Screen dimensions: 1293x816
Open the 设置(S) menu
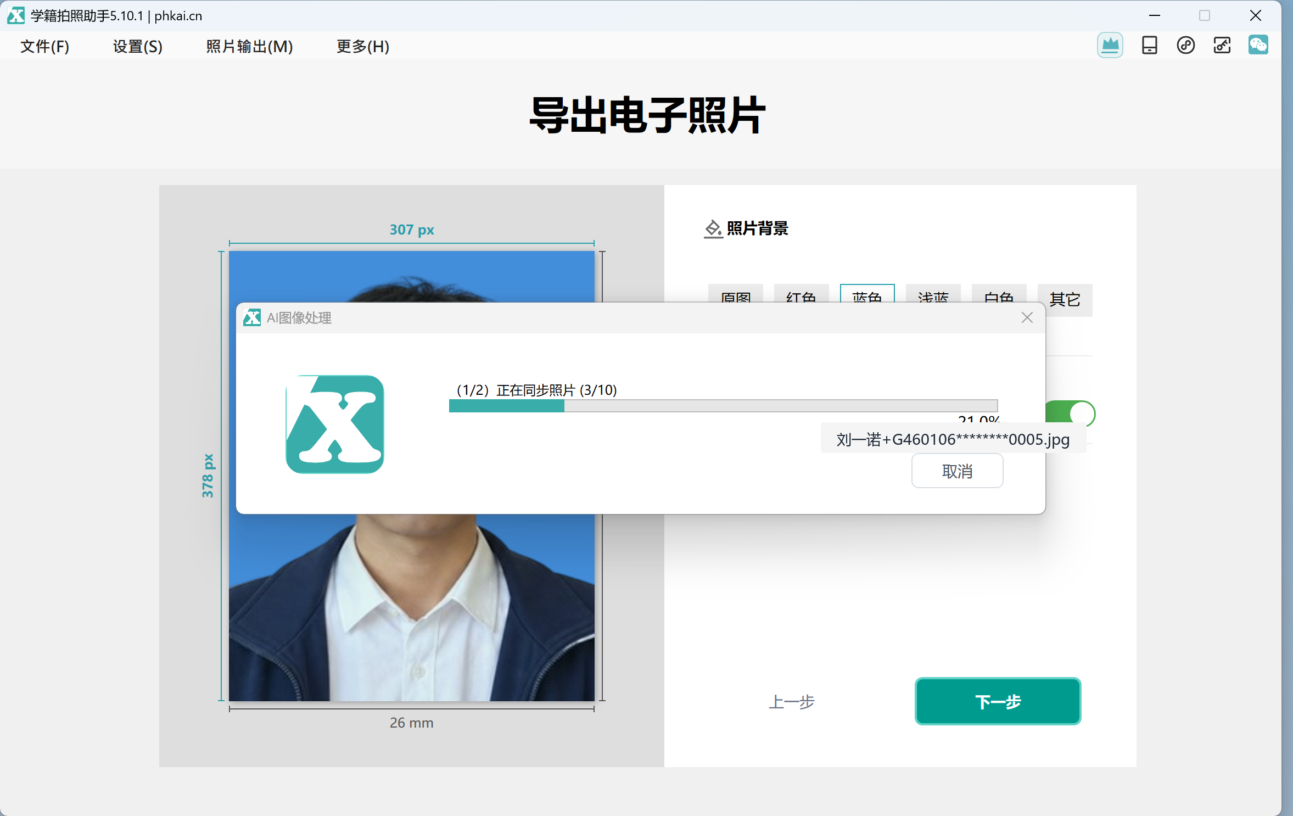(x=138, y=46)
